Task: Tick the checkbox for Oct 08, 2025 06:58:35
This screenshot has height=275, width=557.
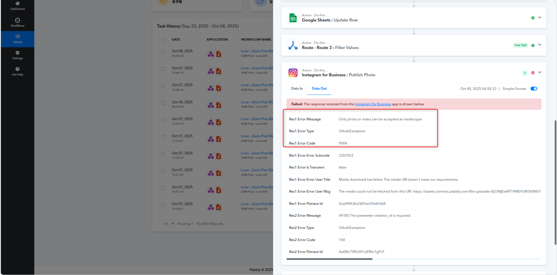Action: pos(163,52)
